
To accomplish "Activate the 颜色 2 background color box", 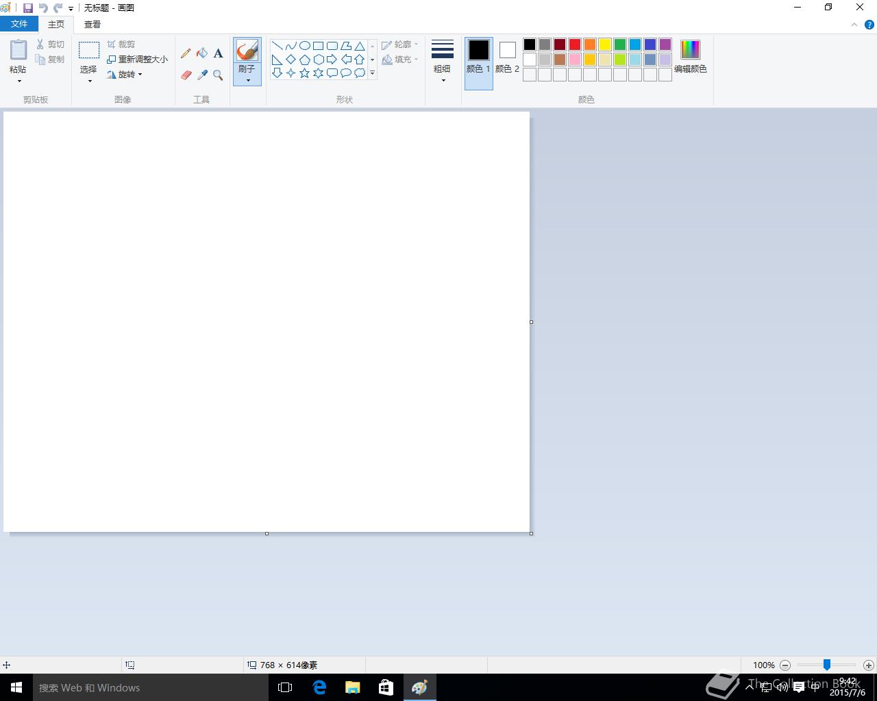I will click(x=508, y=63).
